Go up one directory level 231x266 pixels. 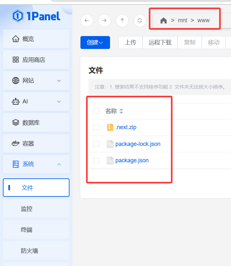122,21
